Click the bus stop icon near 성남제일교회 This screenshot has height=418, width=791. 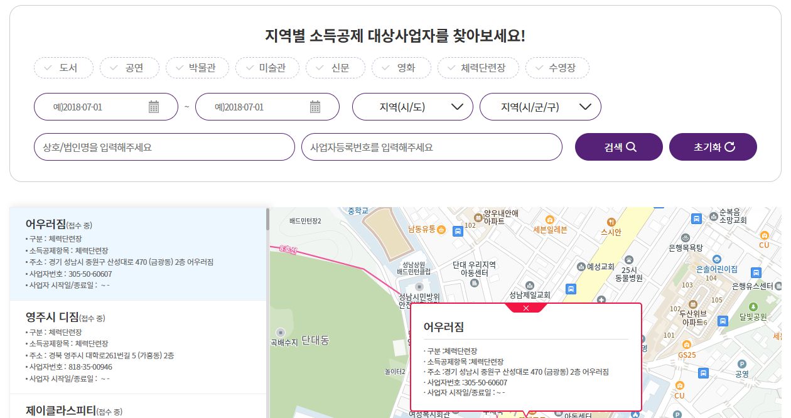click(571, 289)
